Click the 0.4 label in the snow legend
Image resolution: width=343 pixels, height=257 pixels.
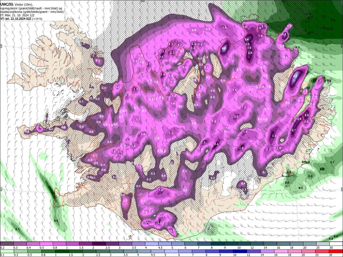28,248
